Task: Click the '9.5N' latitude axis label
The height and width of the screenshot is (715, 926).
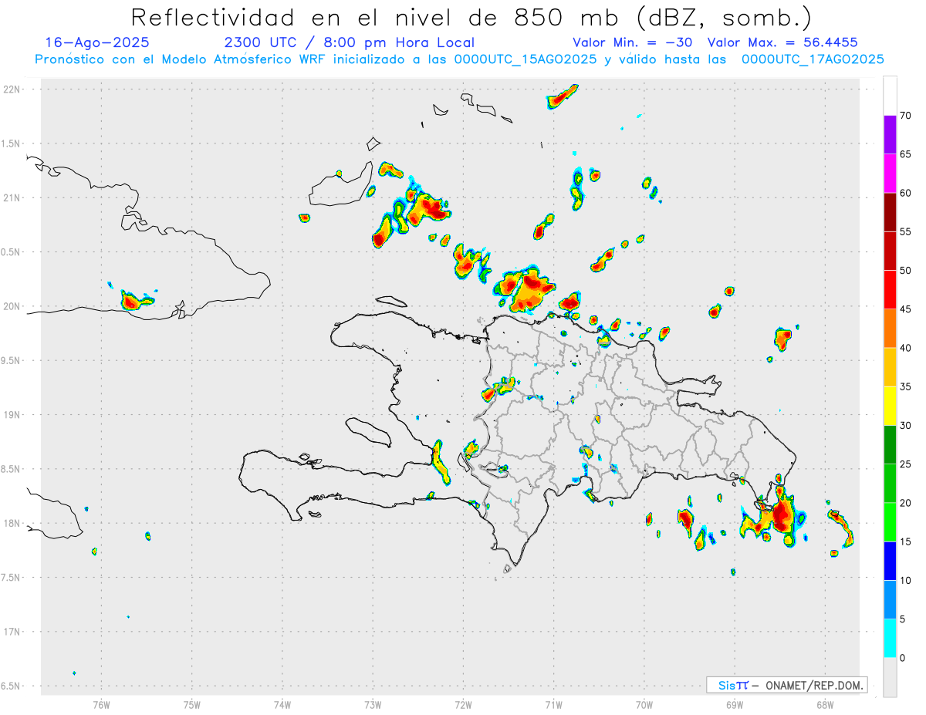Action: 12,361
